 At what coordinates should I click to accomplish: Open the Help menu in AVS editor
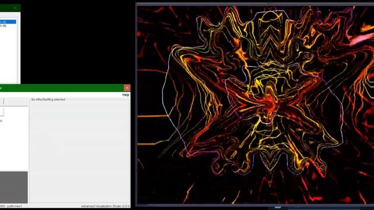click(x=126, y=94)
